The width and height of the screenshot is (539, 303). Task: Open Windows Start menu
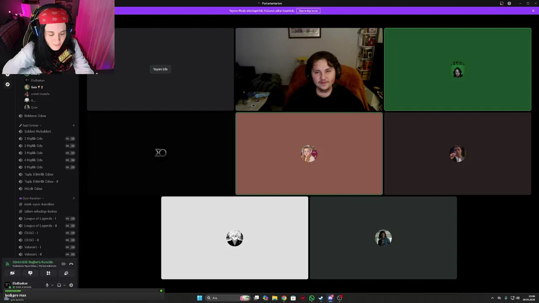(200, 298)
